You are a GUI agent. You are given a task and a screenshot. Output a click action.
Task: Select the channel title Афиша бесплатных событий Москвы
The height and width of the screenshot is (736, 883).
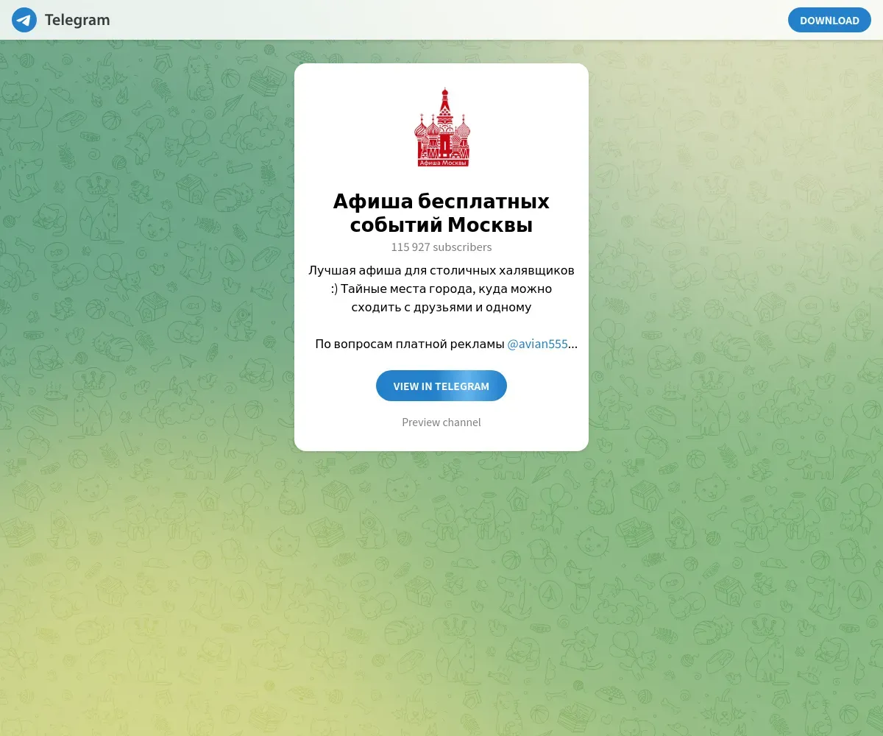(441, 213)
